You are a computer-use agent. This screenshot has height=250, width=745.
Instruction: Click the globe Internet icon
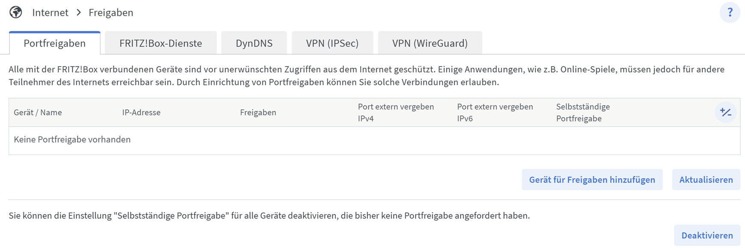pos(16,12)
